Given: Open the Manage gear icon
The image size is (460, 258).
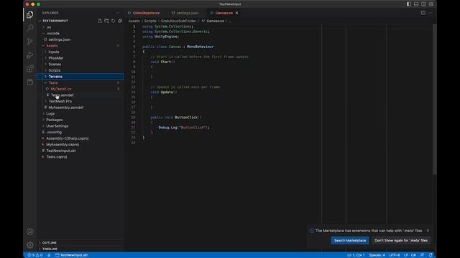Looking at the screenshot, I should pos(30,245).
